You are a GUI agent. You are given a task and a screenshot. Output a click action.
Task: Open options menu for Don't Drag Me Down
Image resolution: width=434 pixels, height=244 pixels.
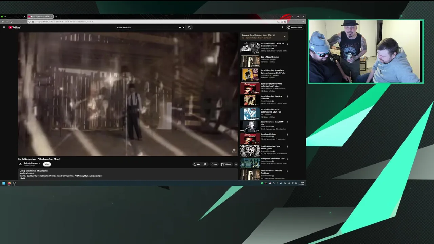click(x=287, y=134)
